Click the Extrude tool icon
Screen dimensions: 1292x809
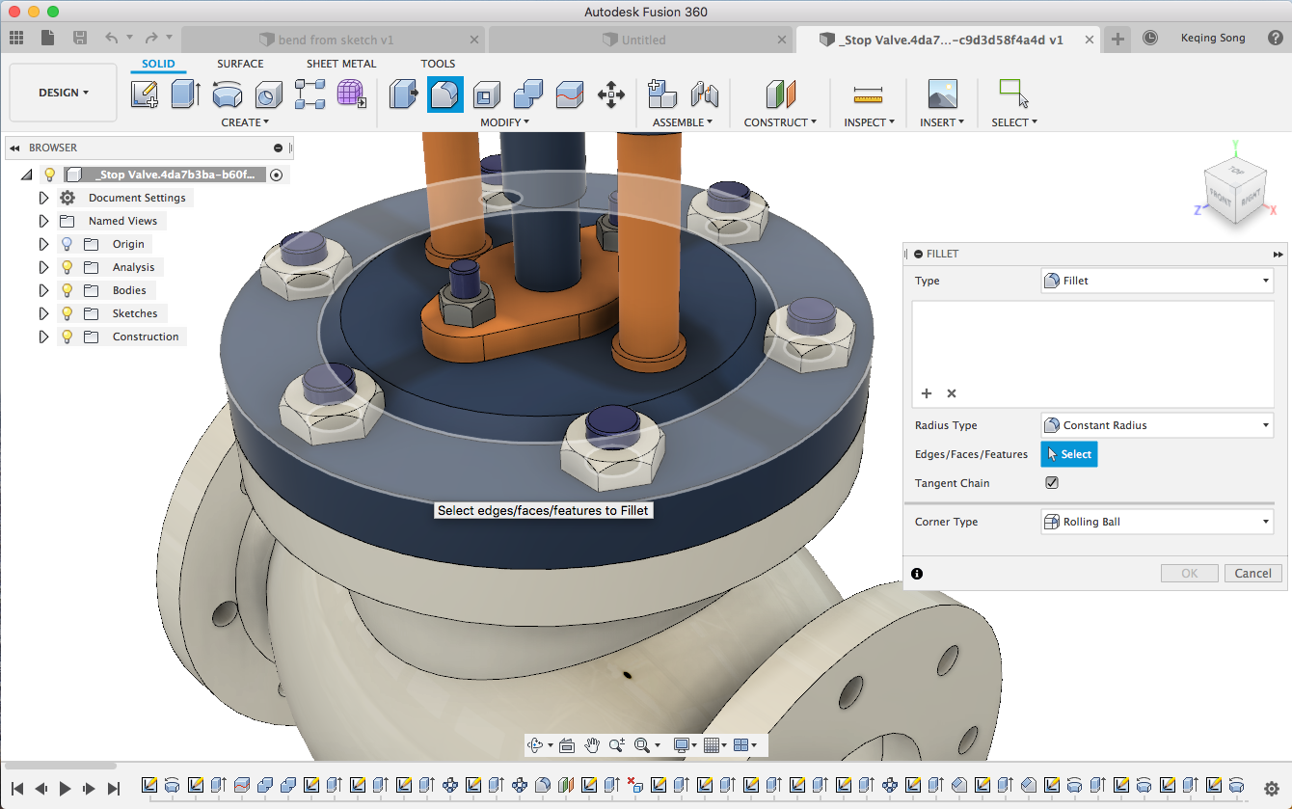pyautogui.click(x=185, y=94)
